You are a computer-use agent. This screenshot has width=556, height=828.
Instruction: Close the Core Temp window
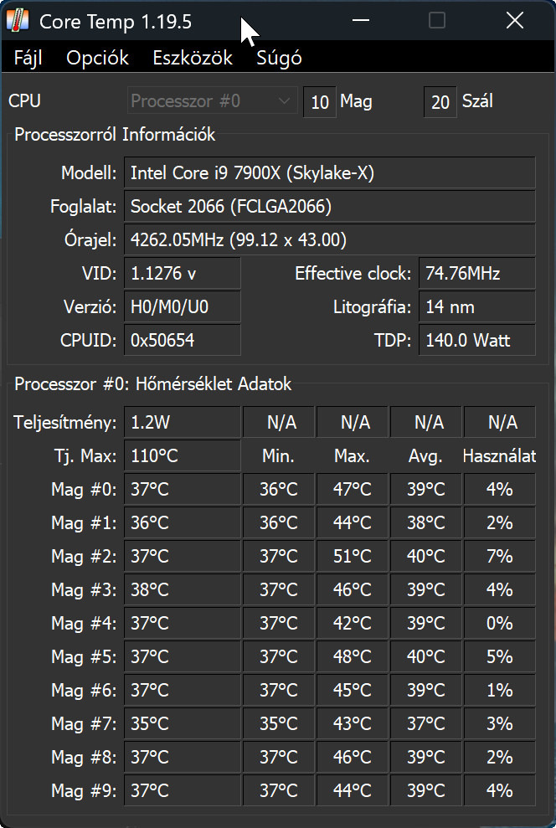(x=514, y=20)
